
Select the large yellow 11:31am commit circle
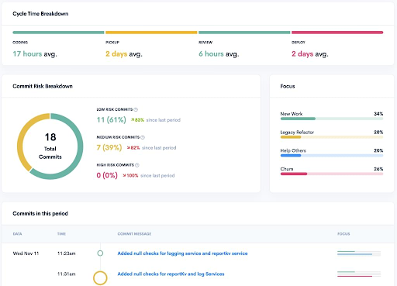pyautogui.click(x=100, y=277)
